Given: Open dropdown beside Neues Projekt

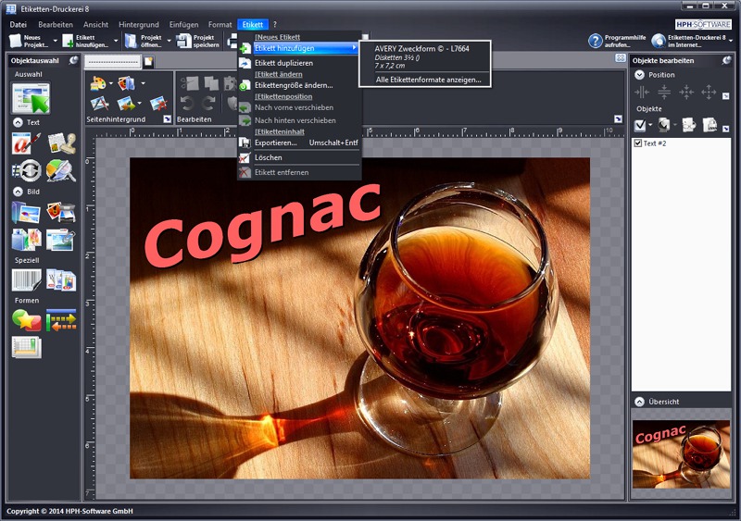Looking at the screenshot, I should pyautogui.click(x=55, y=41).
